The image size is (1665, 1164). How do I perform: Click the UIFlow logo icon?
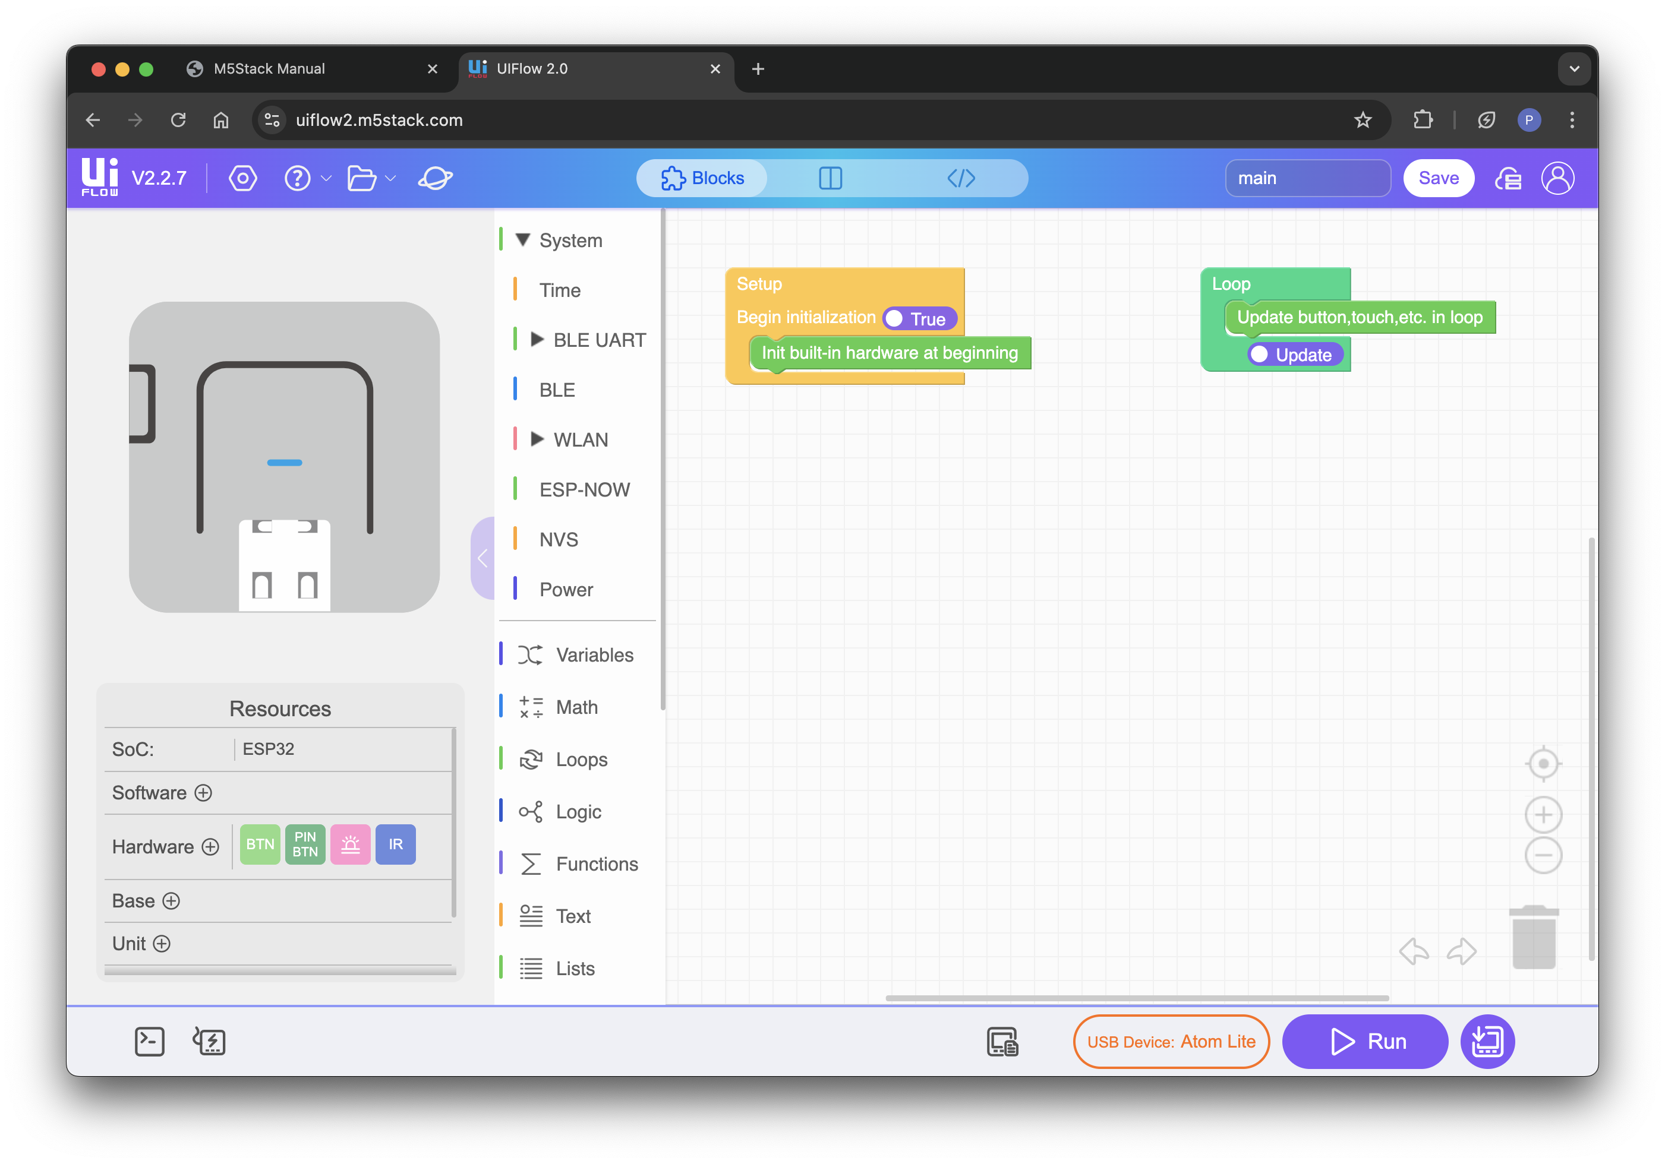100,178
